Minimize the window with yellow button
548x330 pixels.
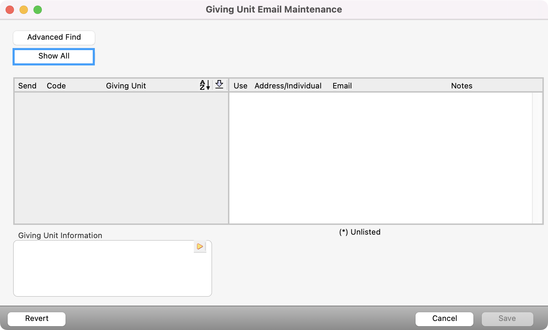click(x=24, y=10)
